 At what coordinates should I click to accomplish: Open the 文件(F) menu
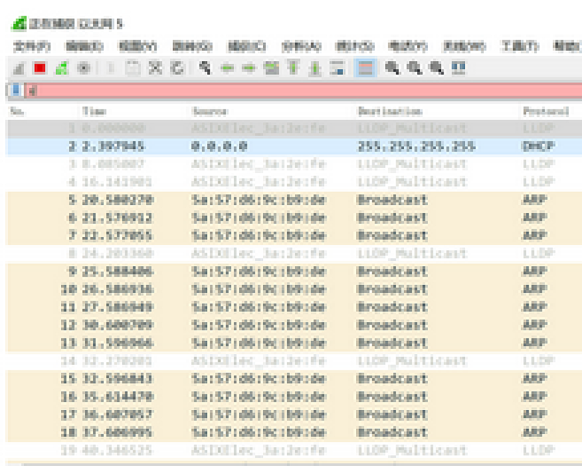point(31,46)
